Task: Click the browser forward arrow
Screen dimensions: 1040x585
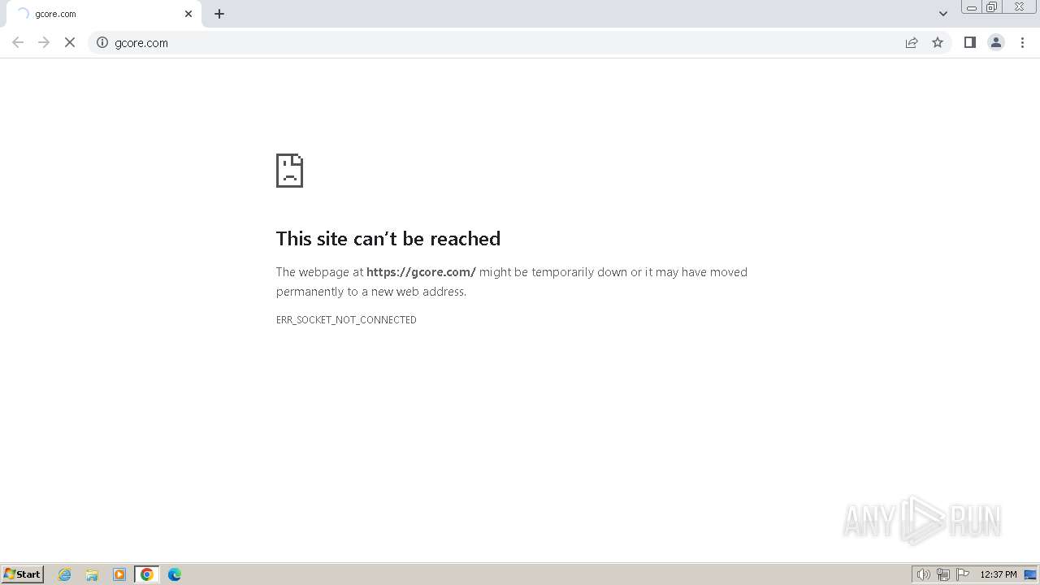Action: pyautogui.click(x=44, y=42)
